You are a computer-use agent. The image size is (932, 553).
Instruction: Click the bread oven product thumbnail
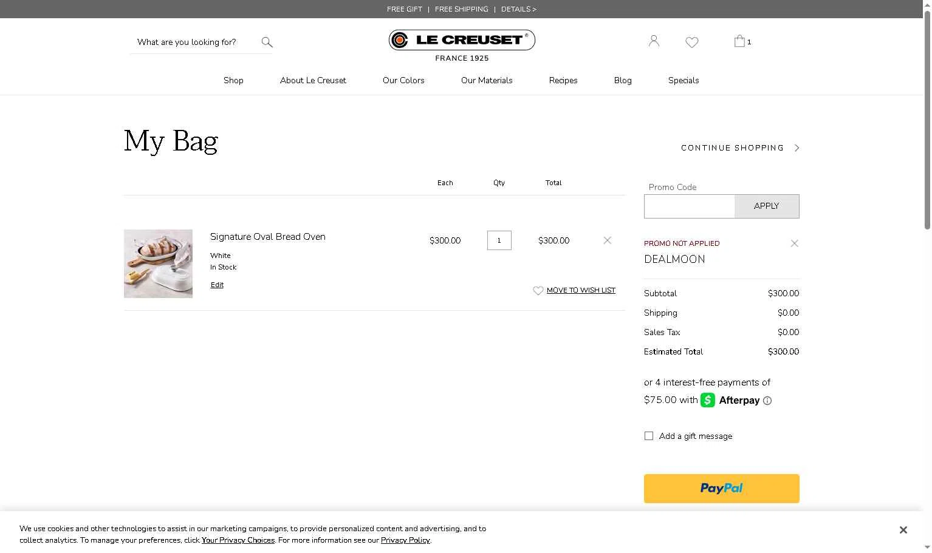(158, 263)
